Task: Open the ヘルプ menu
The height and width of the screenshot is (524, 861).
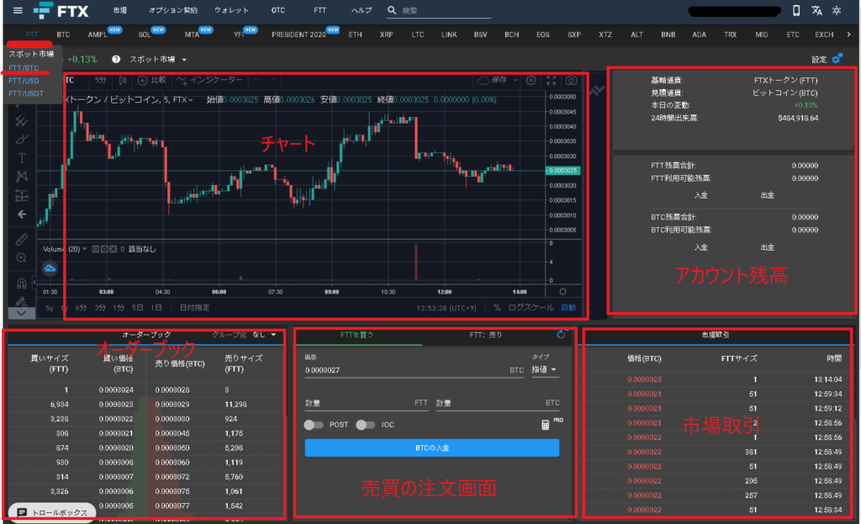Action: click(x=362, y=10)
